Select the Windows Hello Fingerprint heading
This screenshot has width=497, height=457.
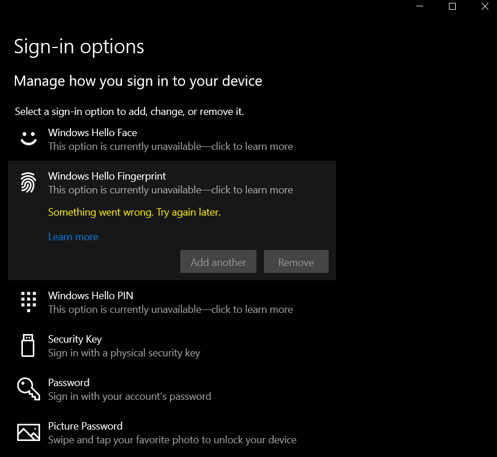click(x=107, y=176)
